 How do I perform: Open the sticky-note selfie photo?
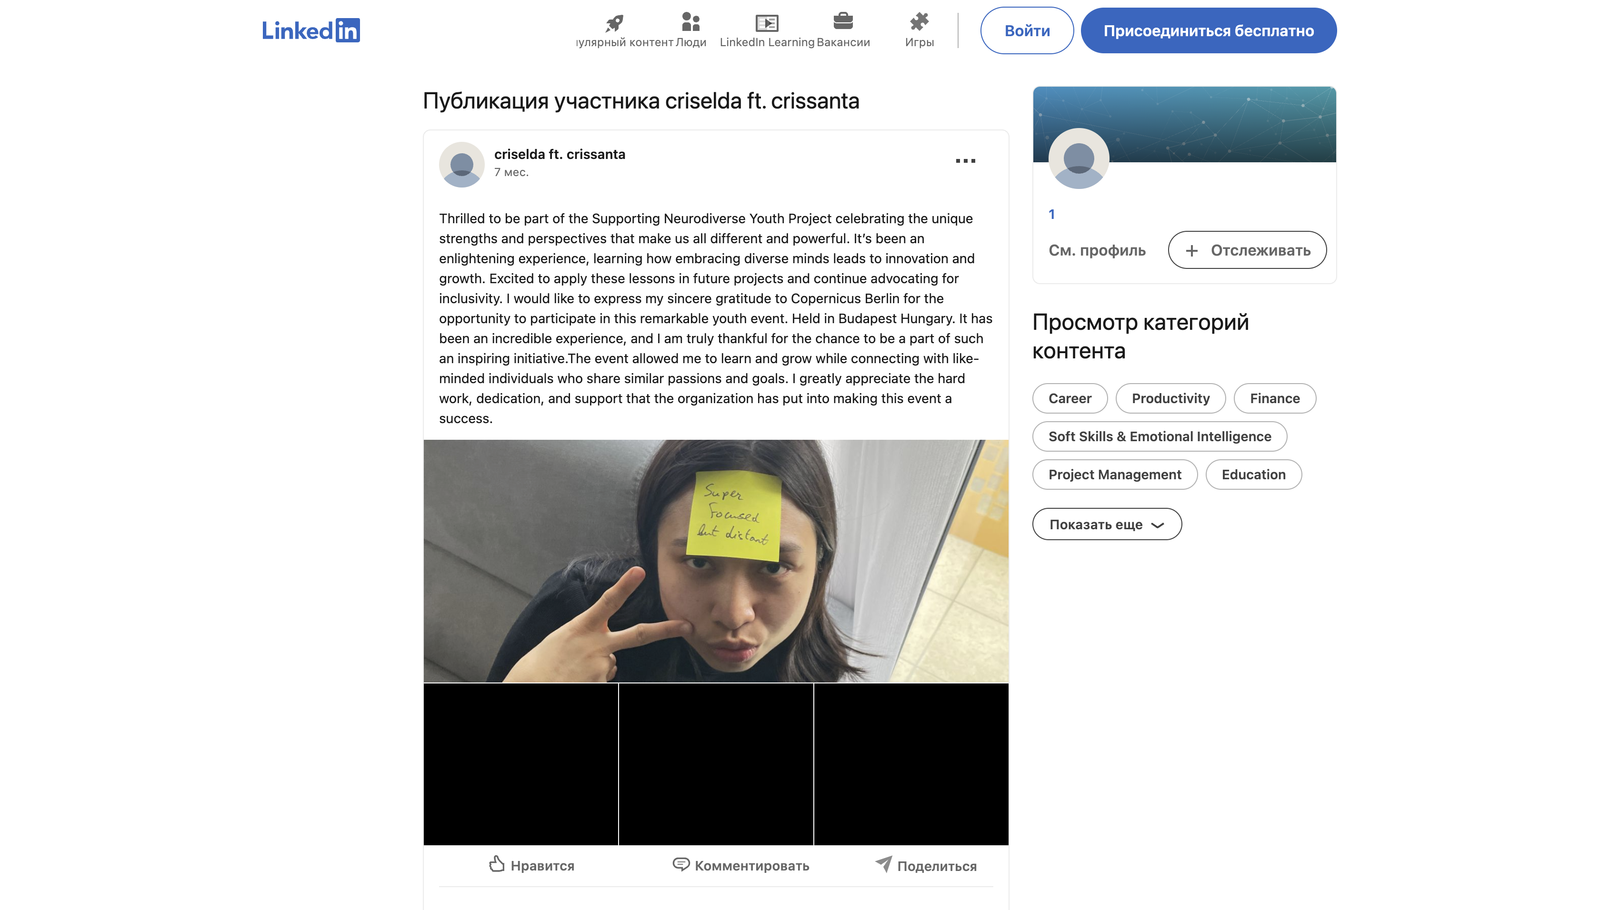pos(715,561)
